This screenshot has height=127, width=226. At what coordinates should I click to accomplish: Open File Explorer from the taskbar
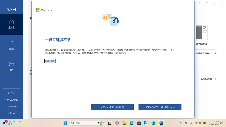click(124, 123)
